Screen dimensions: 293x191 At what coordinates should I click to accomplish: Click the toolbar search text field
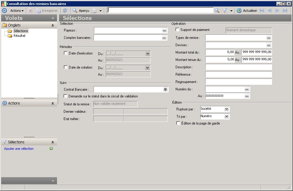pyautogui.click(x=160, y=10)
